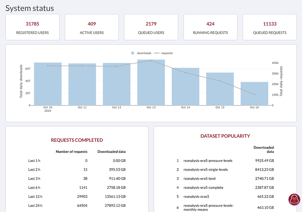302x212 pixels.
Task: Click the 64504 requests value
Action: (x=82, y=206)
